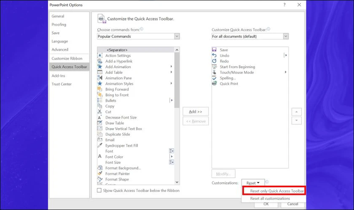Open the Customize Ribbon category
The height and width of the screenshot is (210, 354).
[x=67, y=58]
